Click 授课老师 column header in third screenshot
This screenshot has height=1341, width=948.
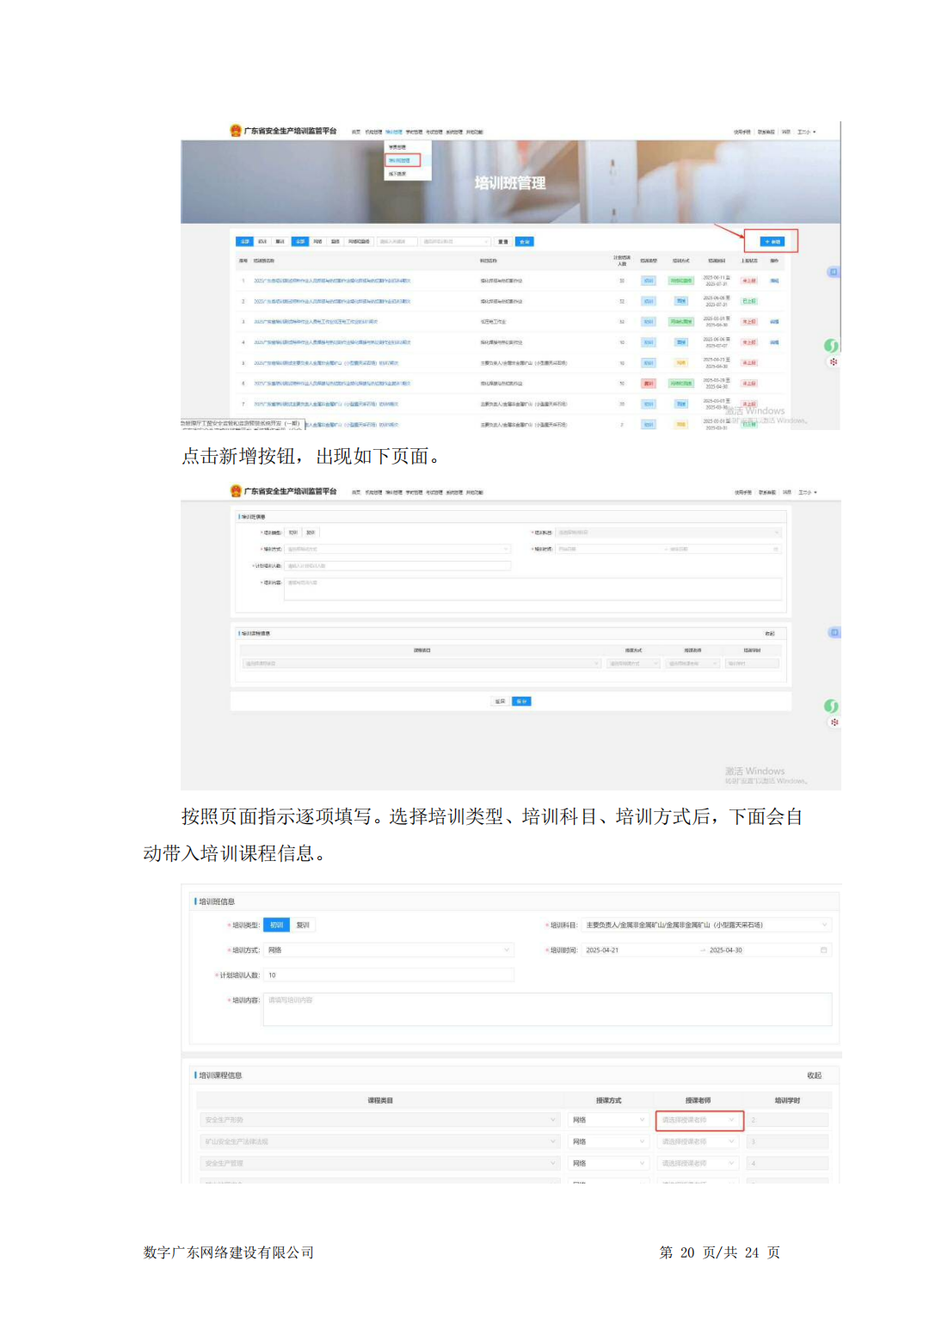[698, 1100]
